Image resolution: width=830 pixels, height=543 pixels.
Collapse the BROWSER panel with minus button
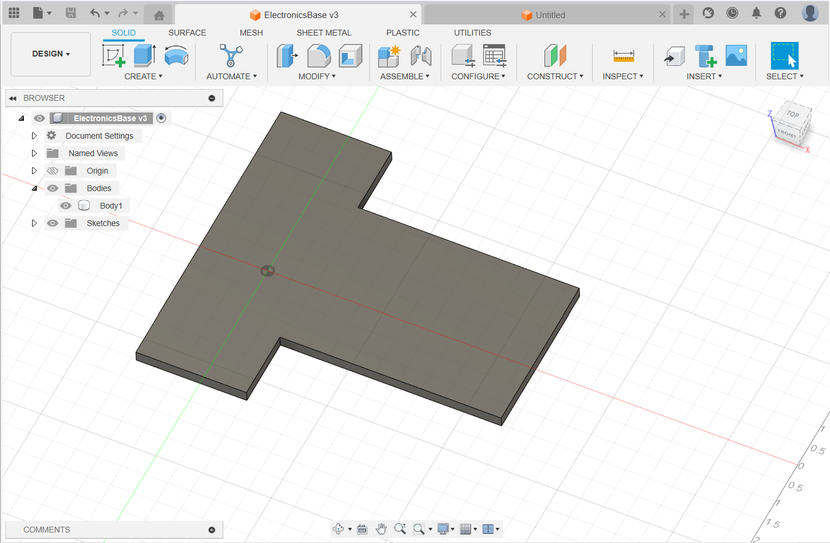(x=212, y=98)
